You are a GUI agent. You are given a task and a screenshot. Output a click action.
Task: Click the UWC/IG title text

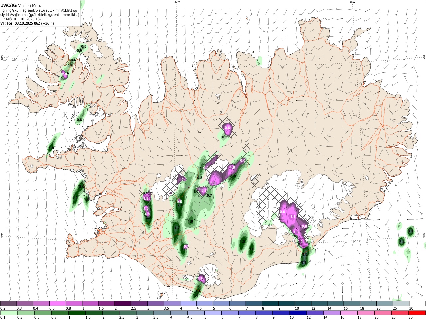tap(8, 5)
